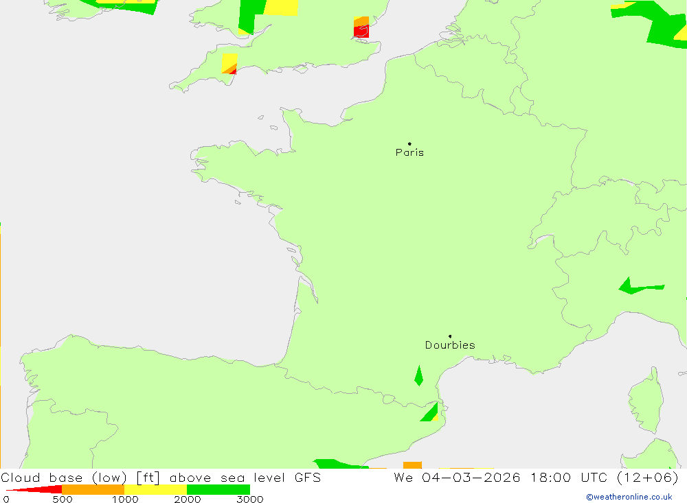Click the Dourbies location label
687x503 pixels.
pyautogui.click(x=450, y=345)
